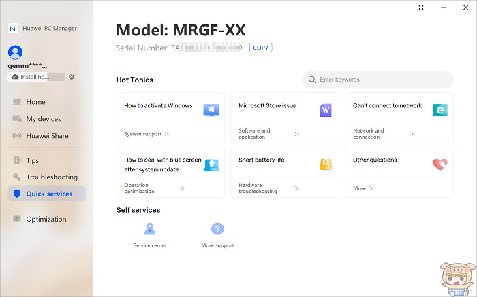Click the Operation optimization label
The width and height of the screenshot is (477, 297).
139,188
